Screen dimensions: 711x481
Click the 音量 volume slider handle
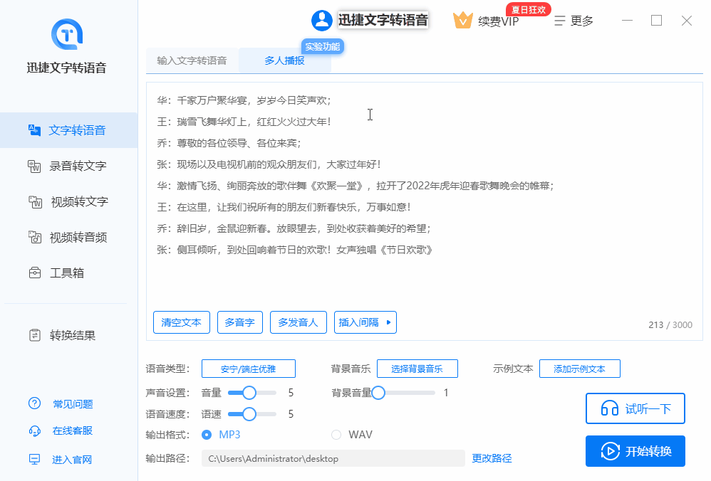[249, 393]
